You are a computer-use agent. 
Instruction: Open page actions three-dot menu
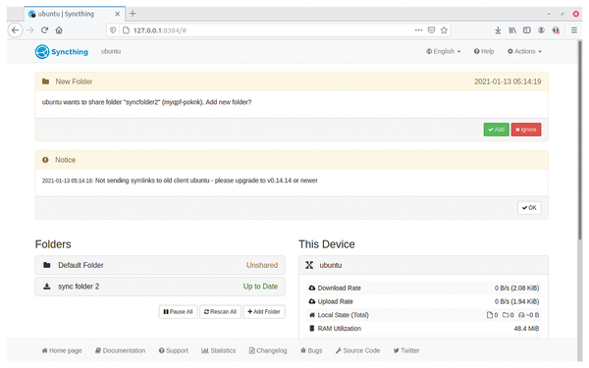click(x=418, y=30)
